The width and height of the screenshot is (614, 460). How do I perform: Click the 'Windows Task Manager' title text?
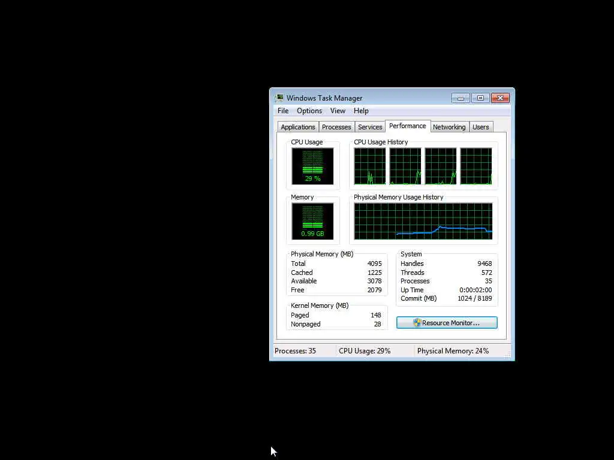tap(324, 98)
